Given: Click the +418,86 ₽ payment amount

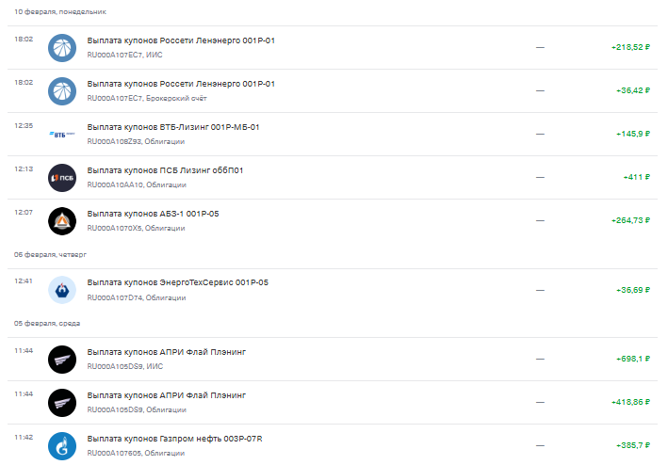Looking at the screenshot, I should [x=630, y=402].
